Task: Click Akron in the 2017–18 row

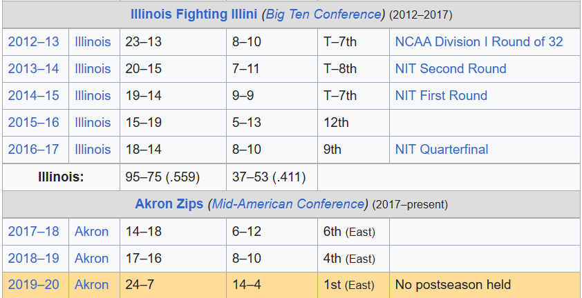Action: [92, 231]
